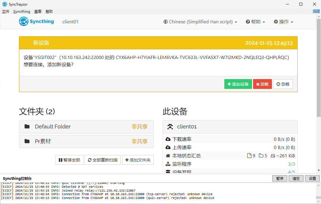Click the 非共享 status of Pr素材

pos(139,141)
